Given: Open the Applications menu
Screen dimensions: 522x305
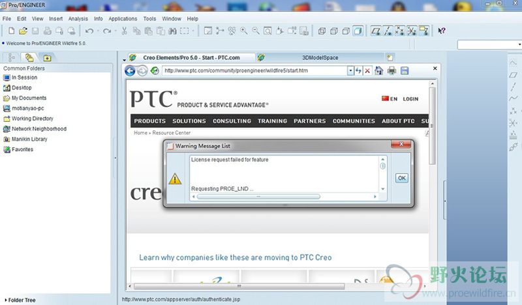Looking at the screenshot, I should 123,19.
